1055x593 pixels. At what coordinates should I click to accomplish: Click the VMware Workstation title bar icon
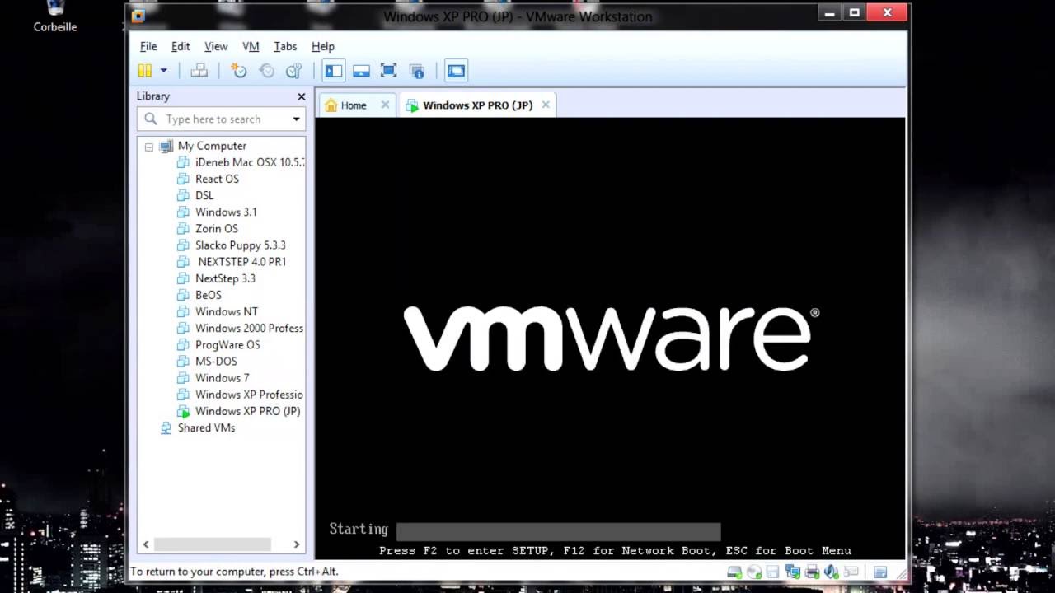pos(138,16)
